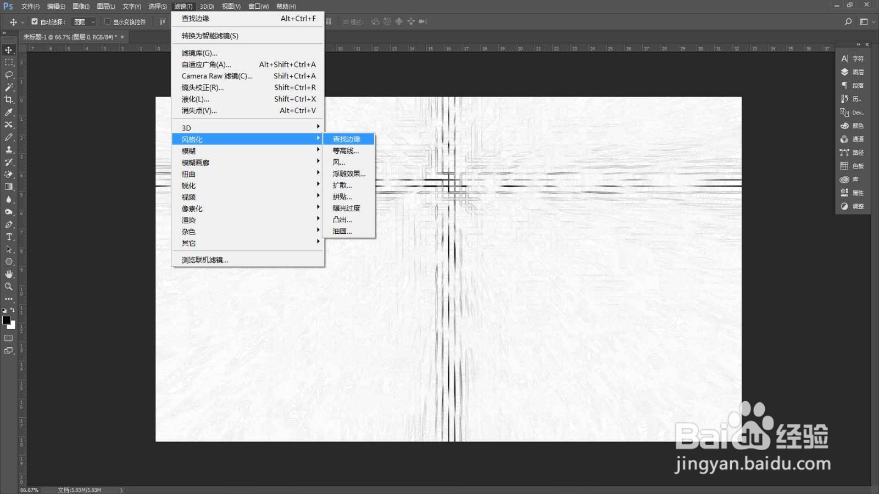Toggle the 显示变换控件 checkbox

(x=107, y=22)
